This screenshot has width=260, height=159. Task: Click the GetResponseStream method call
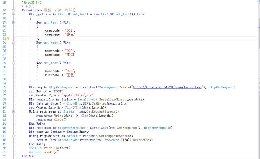pyautogui.click(x=114, y=136)
